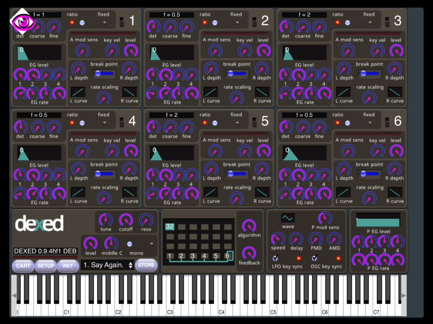Click the master level knob
This screenshot has width=433, height=324.
pos(90,243)
